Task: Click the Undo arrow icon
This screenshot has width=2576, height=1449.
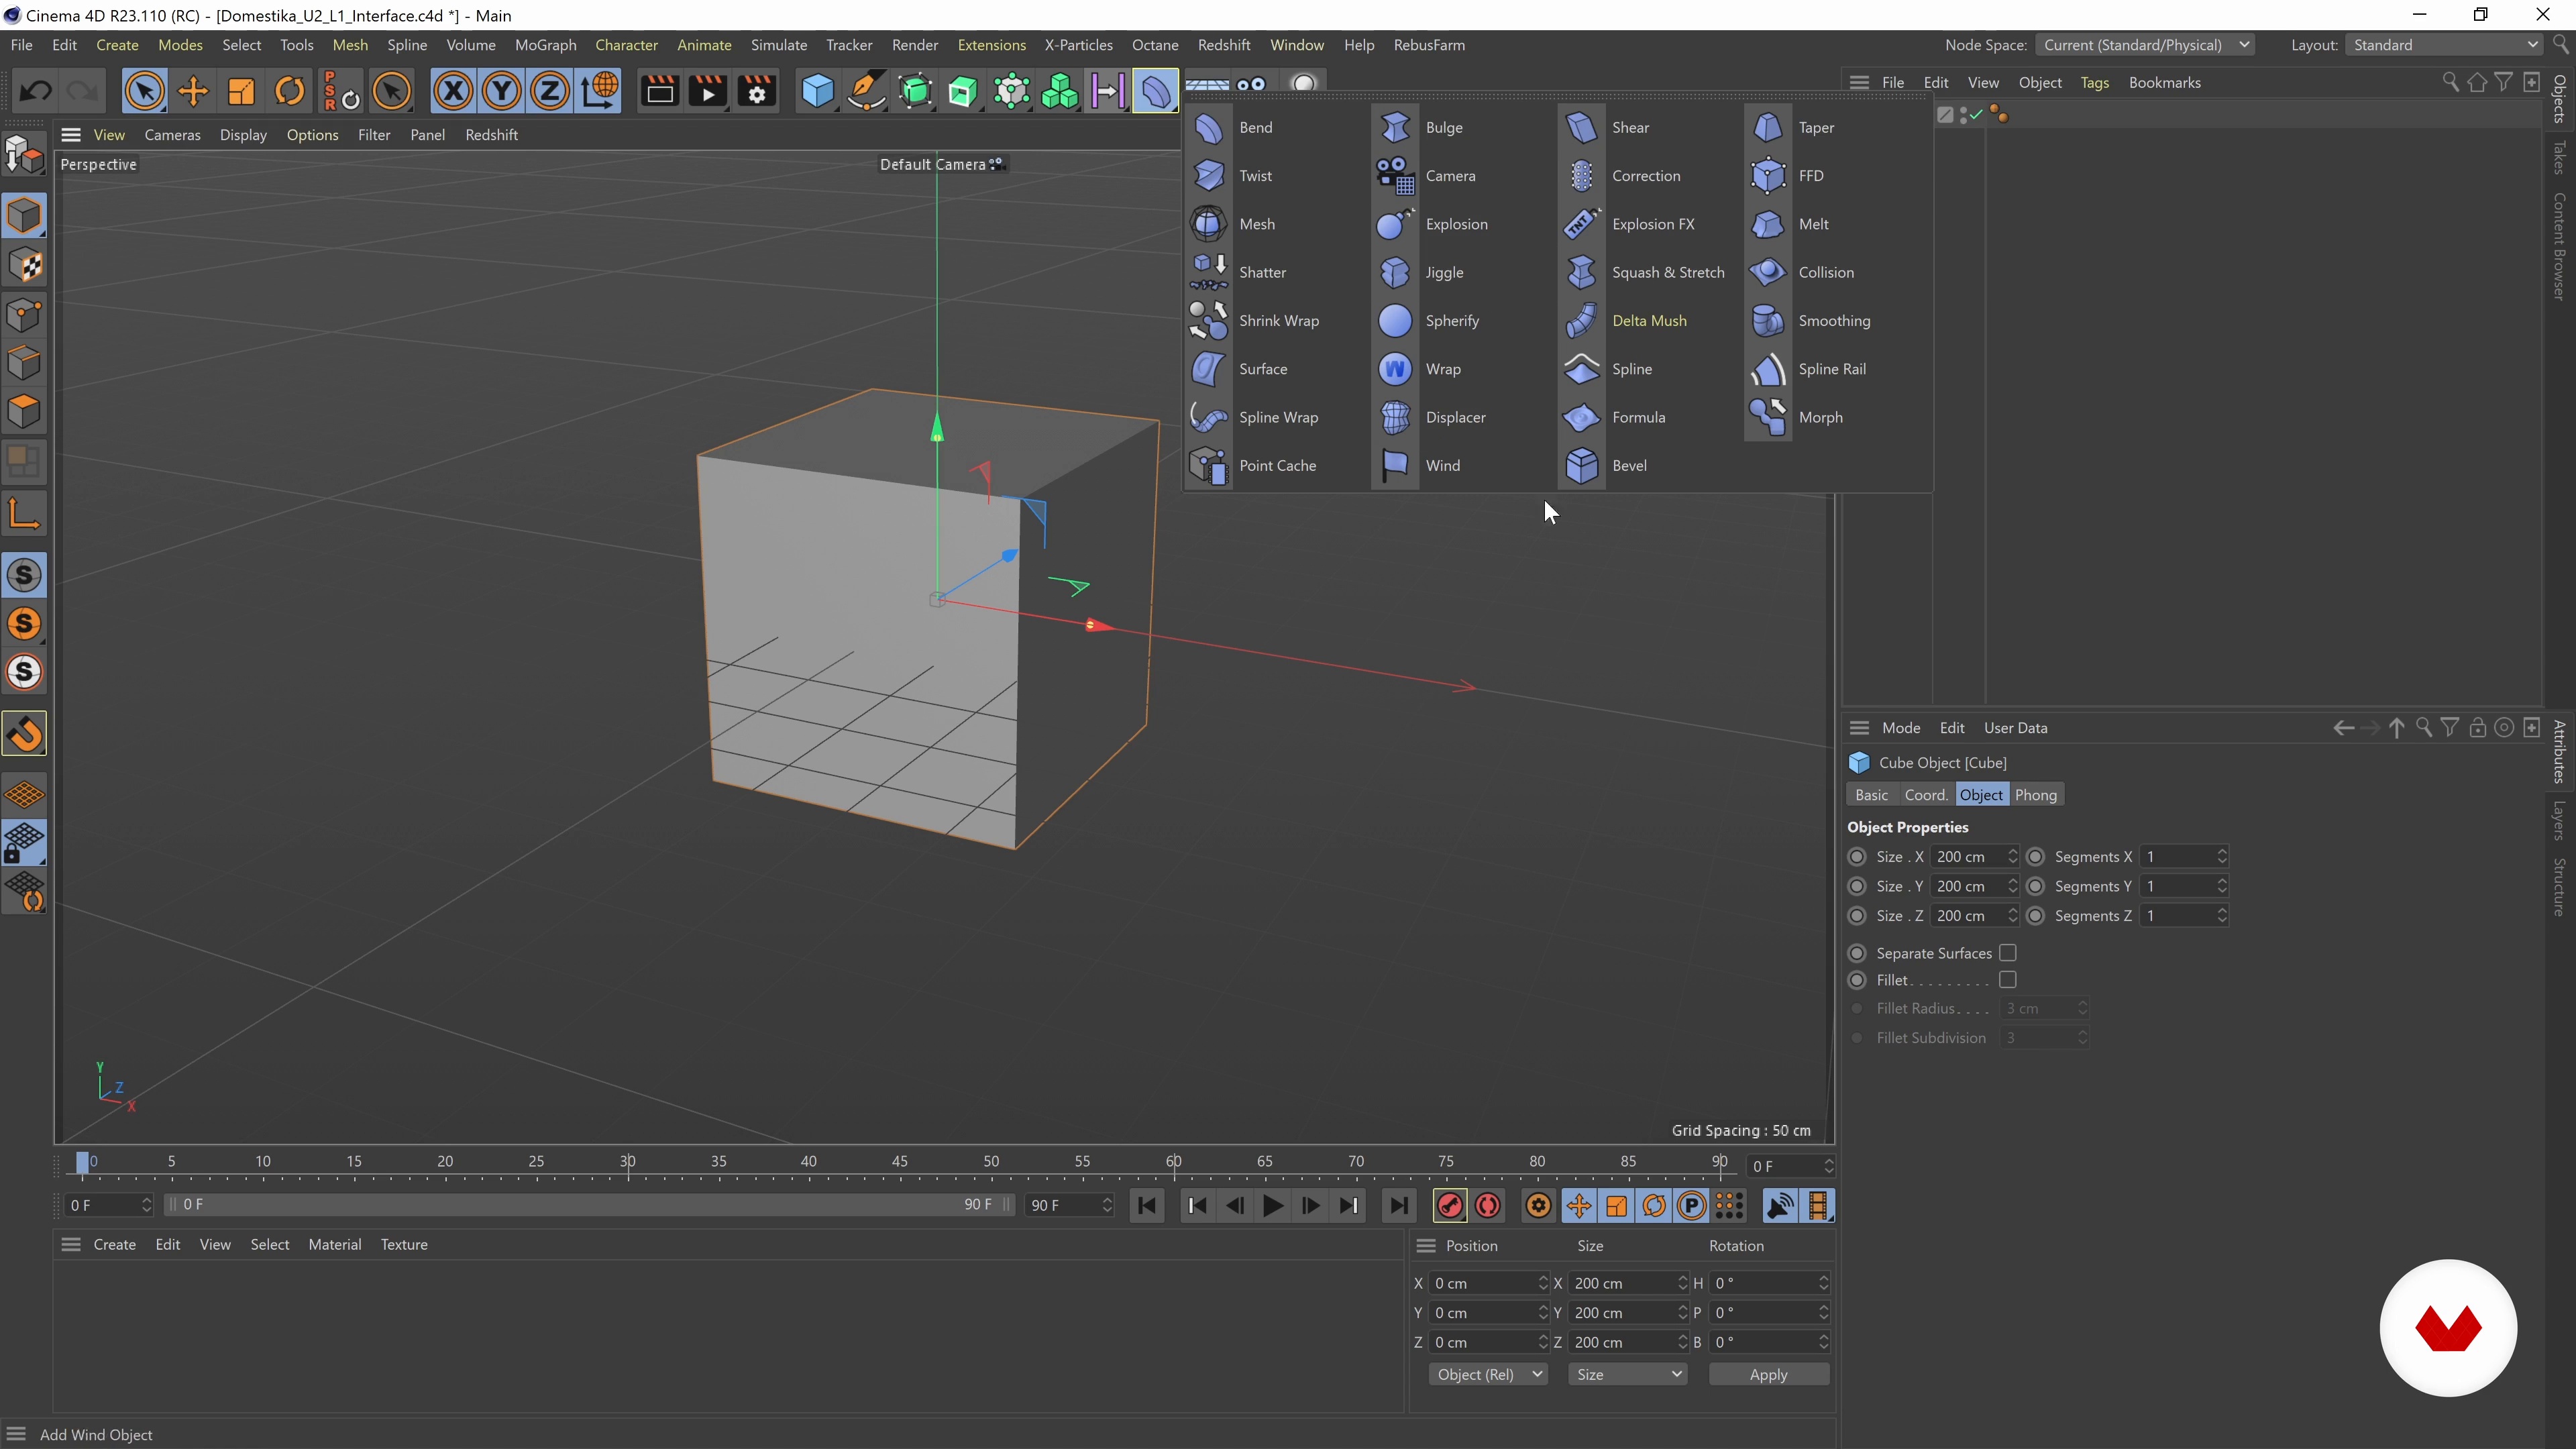Action: point(36,92)
